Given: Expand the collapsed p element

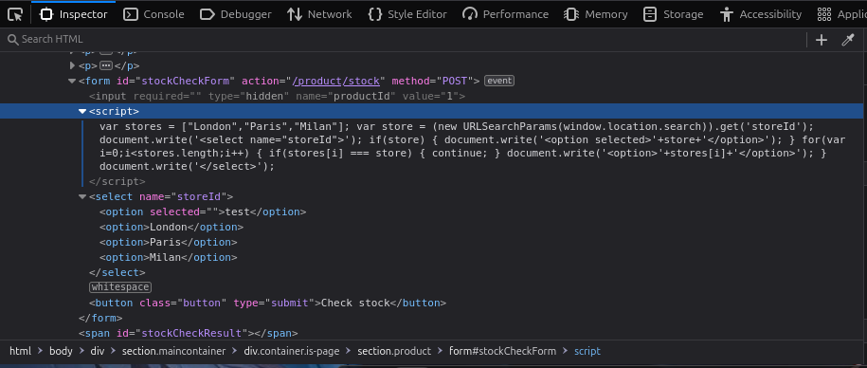Looking at the screenshot, I should pyautogui.click(x=72, y=65).
